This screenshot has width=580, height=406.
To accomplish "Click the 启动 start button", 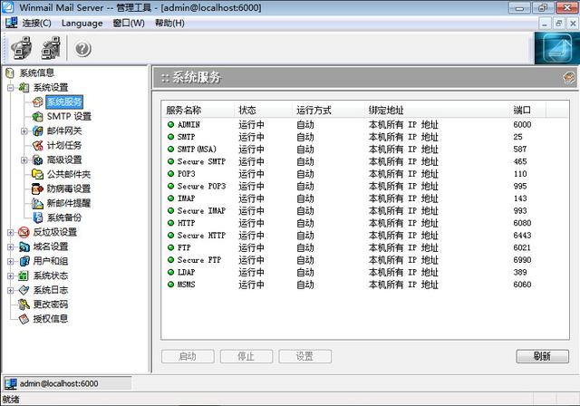I will pos(188,356).
